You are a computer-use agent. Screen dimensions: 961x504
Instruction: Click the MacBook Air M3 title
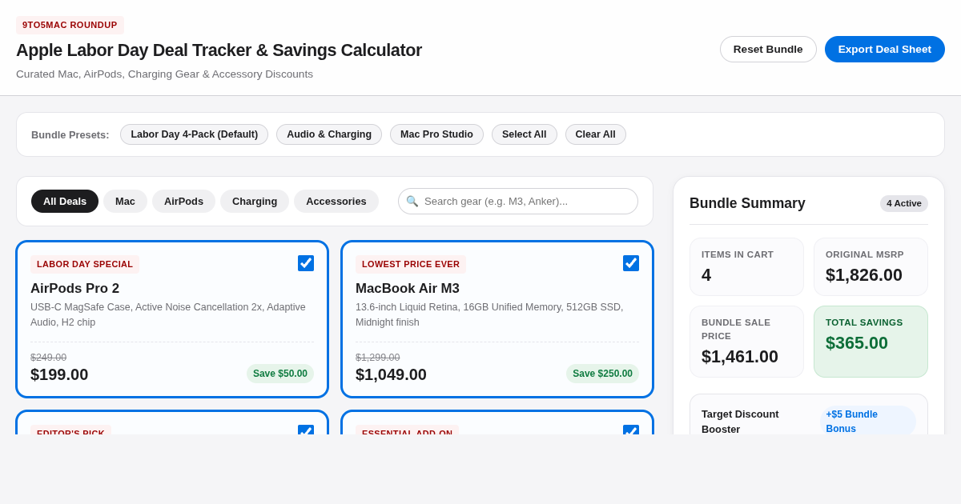pyautogui.click(x=408, y=289)
